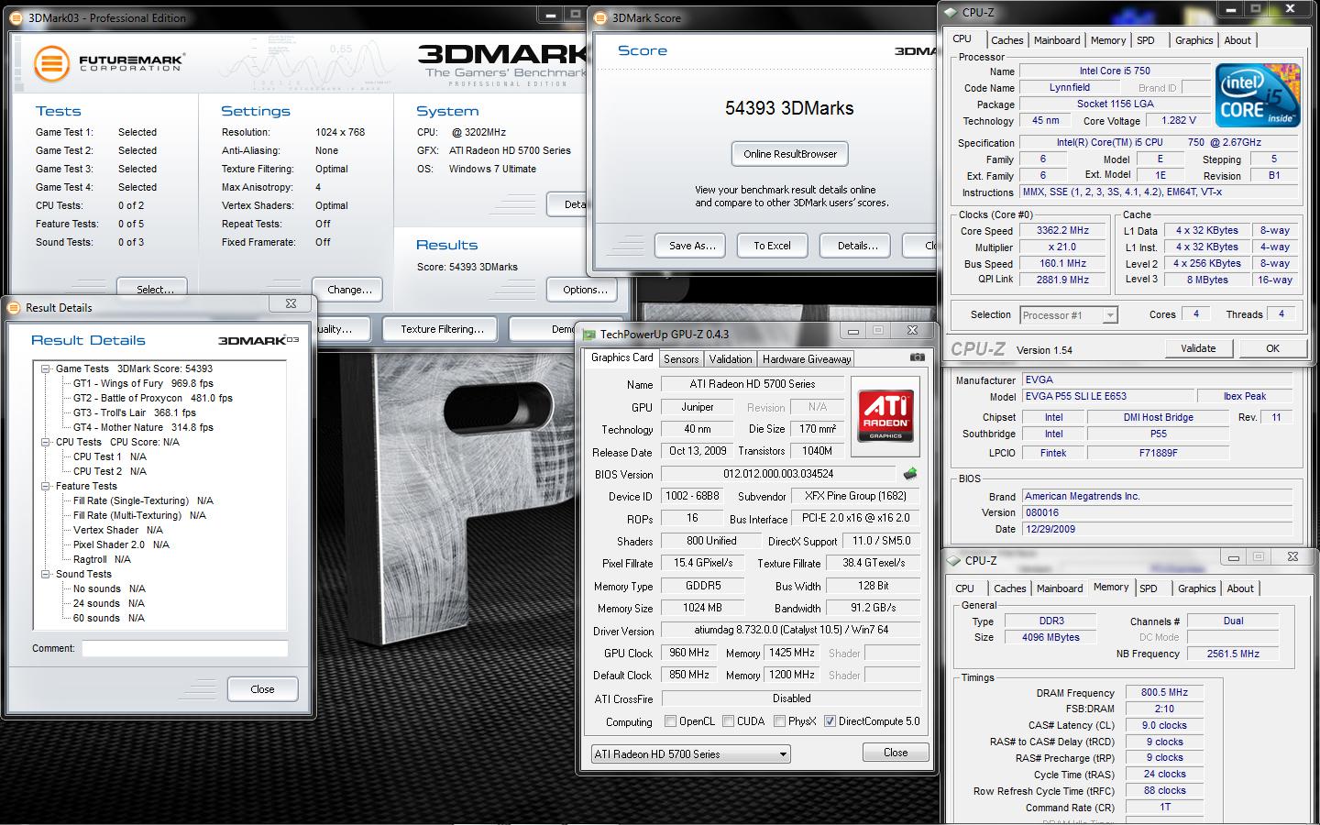Click the Change... settings button

tap(349, 289)
